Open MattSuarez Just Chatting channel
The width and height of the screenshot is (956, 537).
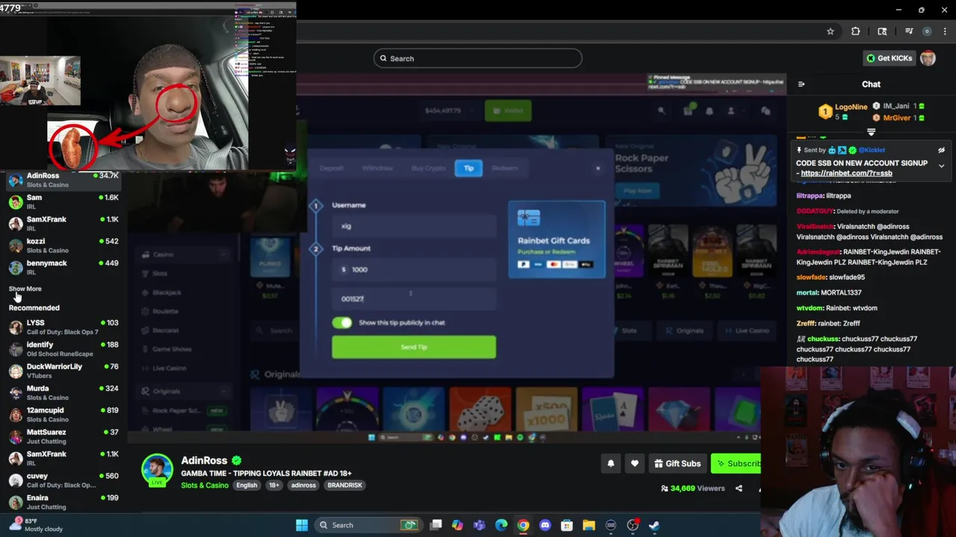pos(63,436)
